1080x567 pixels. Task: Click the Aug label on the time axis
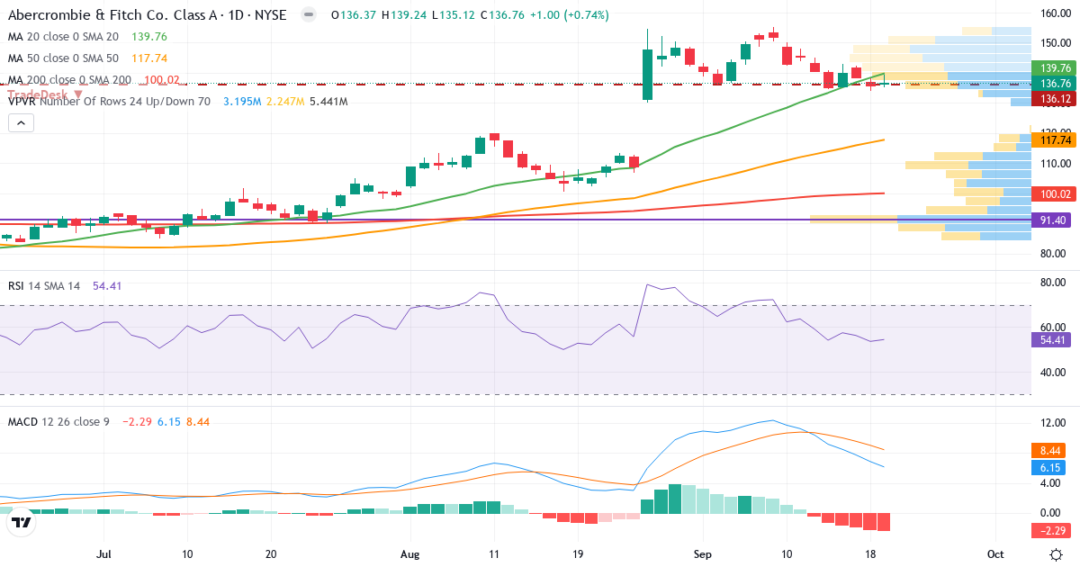coord(409,553)
